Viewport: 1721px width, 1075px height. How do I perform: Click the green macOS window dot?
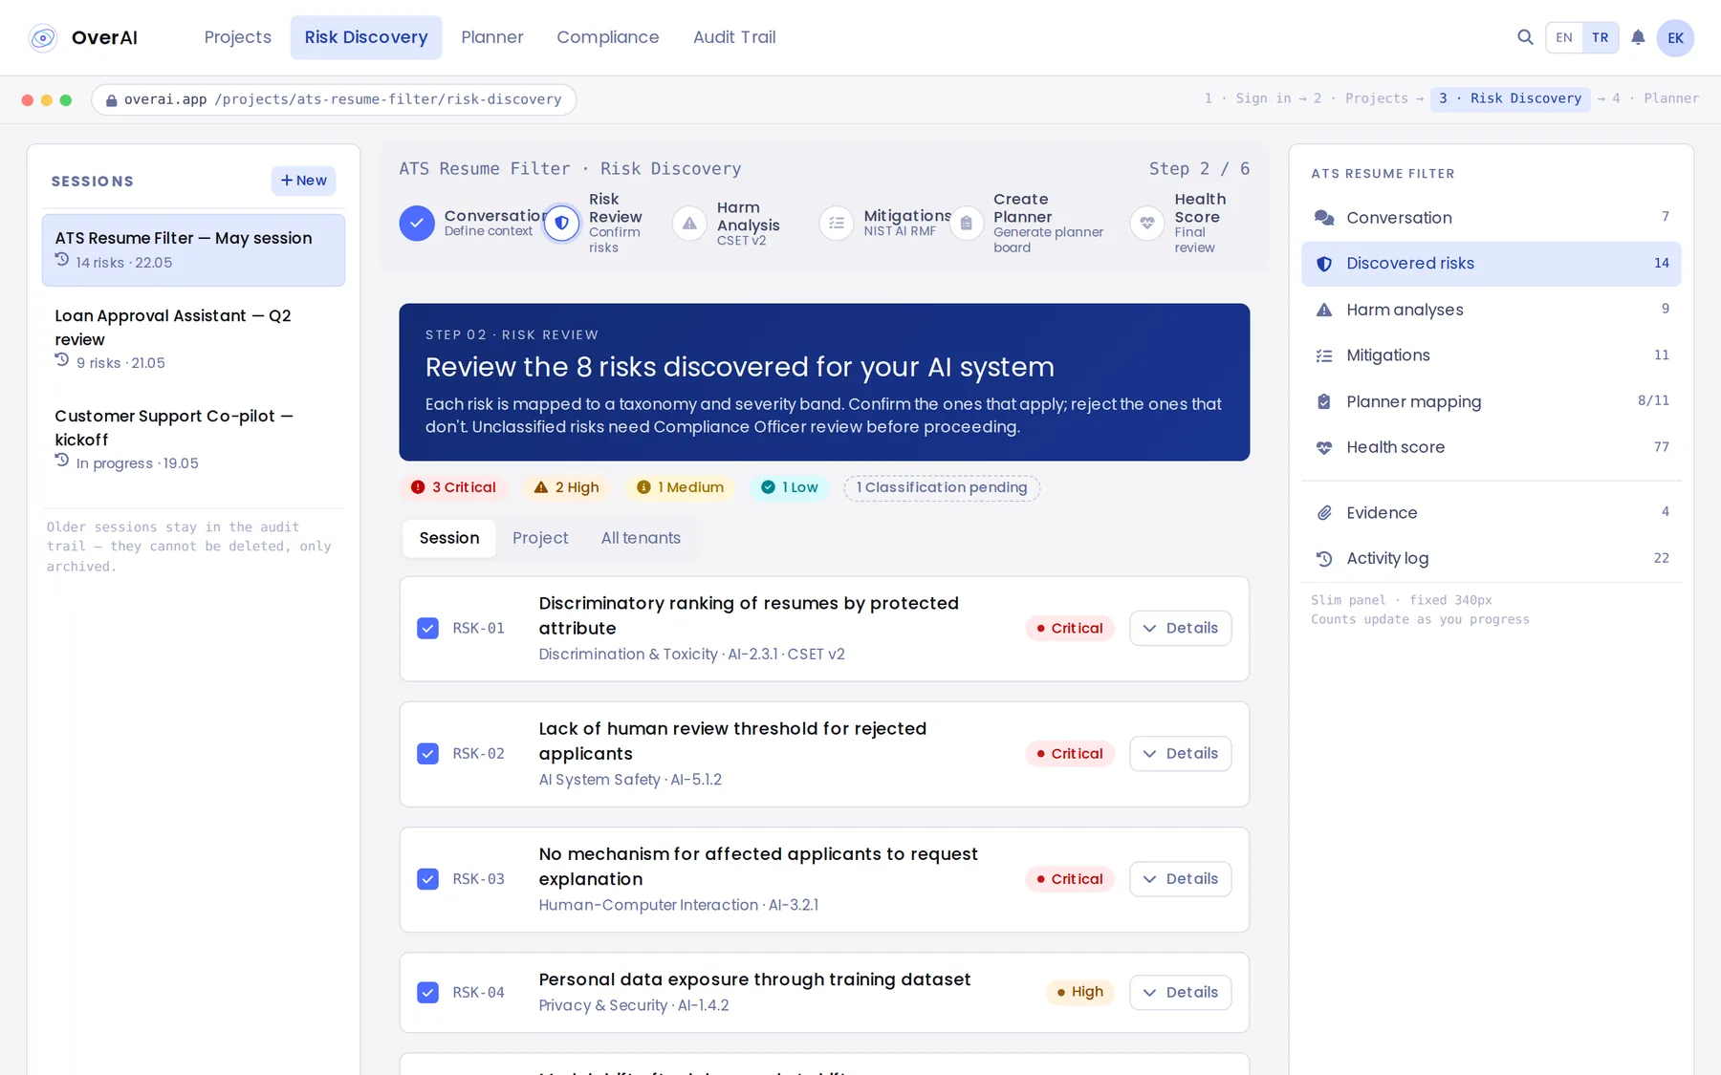pos(66,100)
